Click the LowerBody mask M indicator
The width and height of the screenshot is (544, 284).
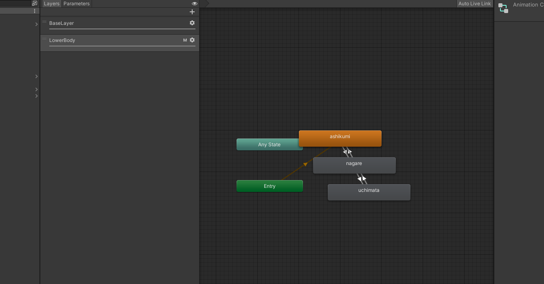[x=185, y=40]
